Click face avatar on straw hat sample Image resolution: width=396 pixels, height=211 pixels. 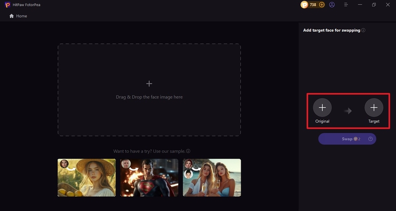pos(64,164)
